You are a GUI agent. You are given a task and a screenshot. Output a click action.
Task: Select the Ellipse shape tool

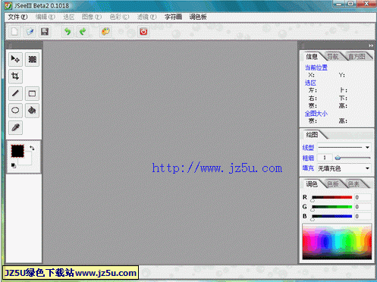[15, 110]
